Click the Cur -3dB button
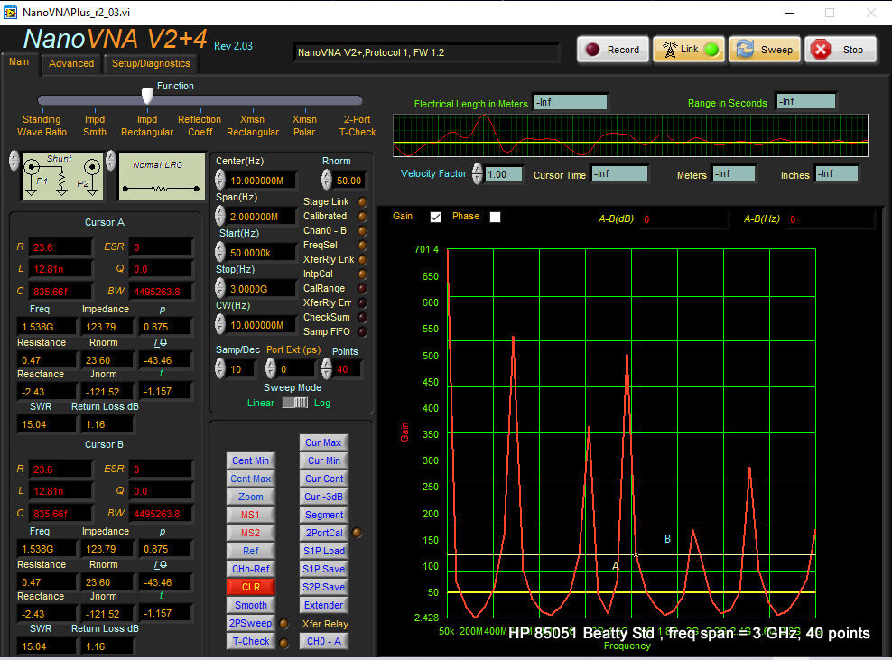 tap(324, 497)
